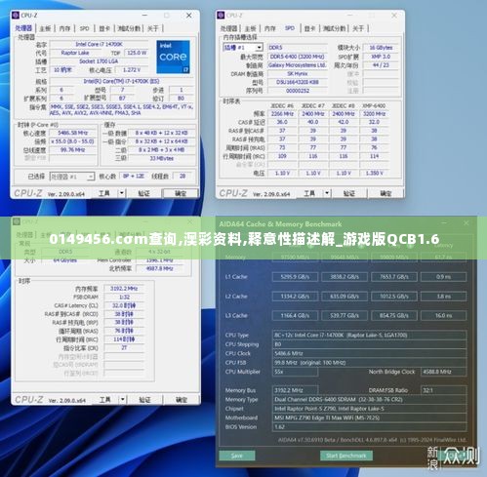Click the Socket 1700 LGA package field

[x=99, y=61]
